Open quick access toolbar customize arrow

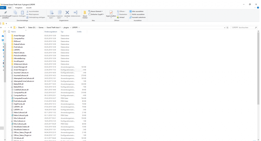tap(6, 24)
